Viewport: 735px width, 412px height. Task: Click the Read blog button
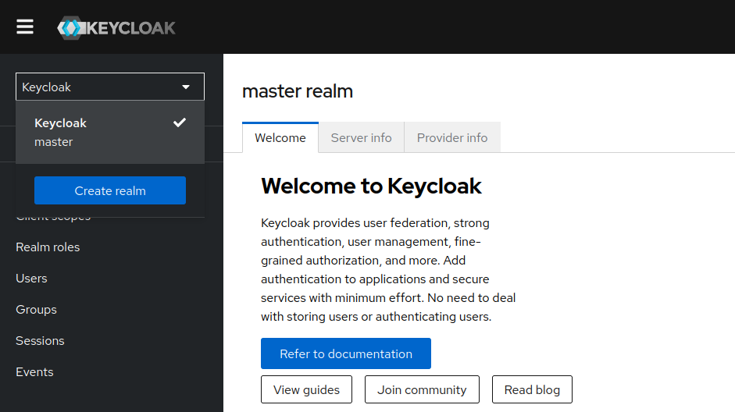(x=532, y=389)
